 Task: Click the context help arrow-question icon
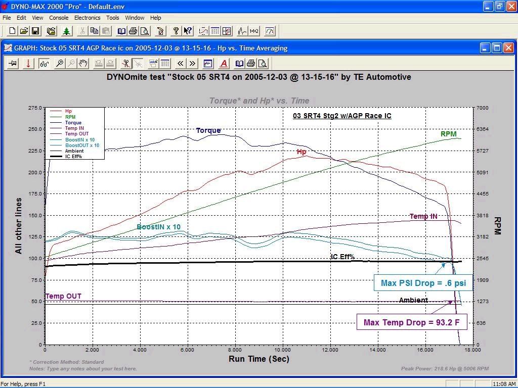point(188,31)
